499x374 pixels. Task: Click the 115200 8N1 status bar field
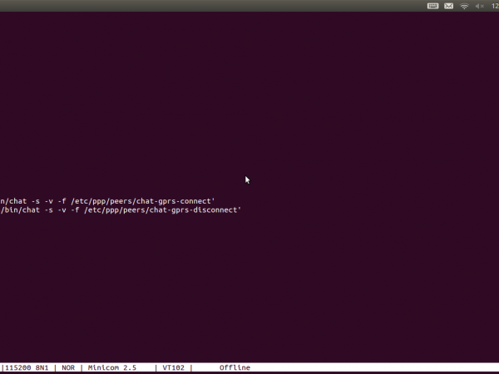[x=25, y=367]
